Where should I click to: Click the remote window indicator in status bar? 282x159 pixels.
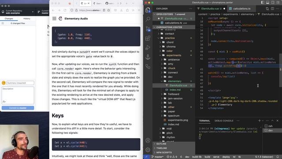[146, 157]
